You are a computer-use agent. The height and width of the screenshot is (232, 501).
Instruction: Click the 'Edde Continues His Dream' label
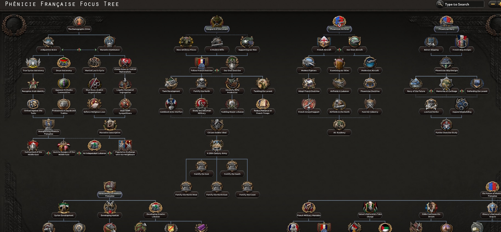(x=431, y=215)
